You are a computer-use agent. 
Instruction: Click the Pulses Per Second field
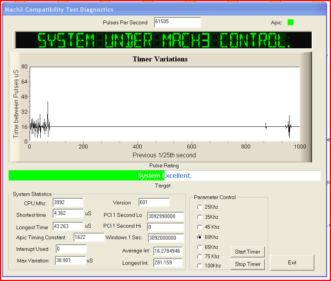point(178,22)
